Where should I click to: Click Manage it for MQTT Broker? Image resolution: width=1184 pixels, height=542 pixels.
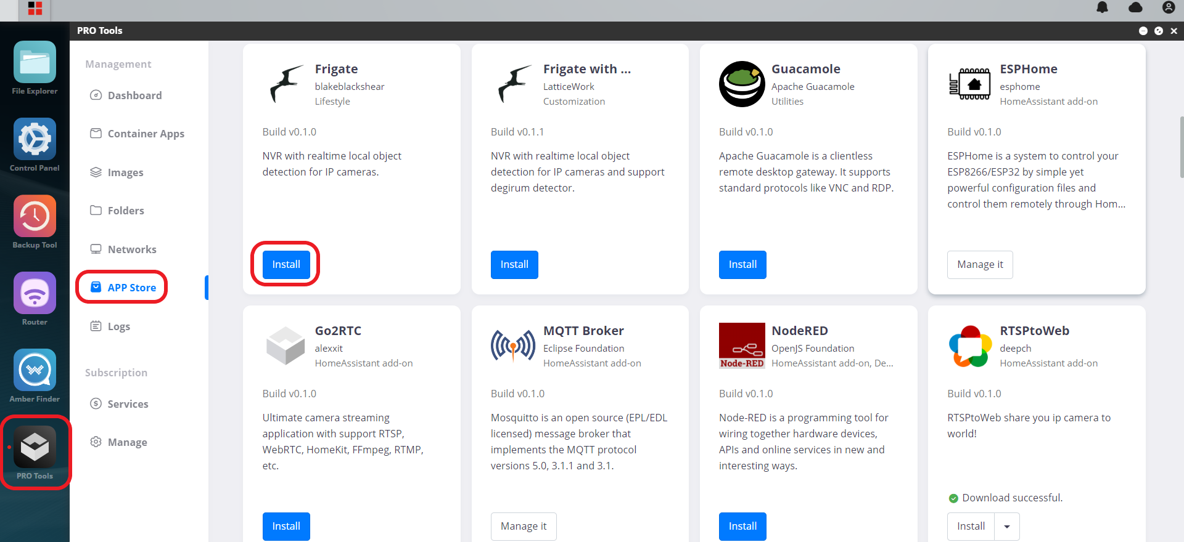click(524, 526)
